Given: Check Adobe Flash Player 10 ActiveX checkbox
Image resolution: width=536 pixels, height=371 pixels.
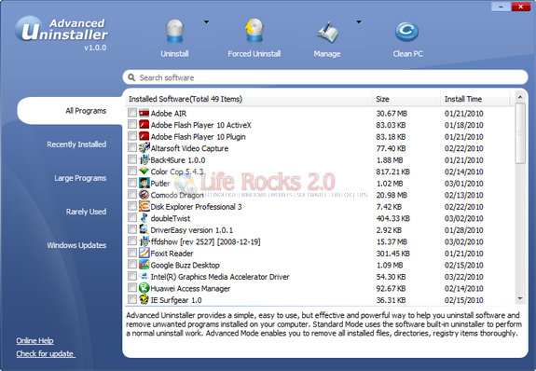Looking at the screenshot, I should click(x=132, y=124).
